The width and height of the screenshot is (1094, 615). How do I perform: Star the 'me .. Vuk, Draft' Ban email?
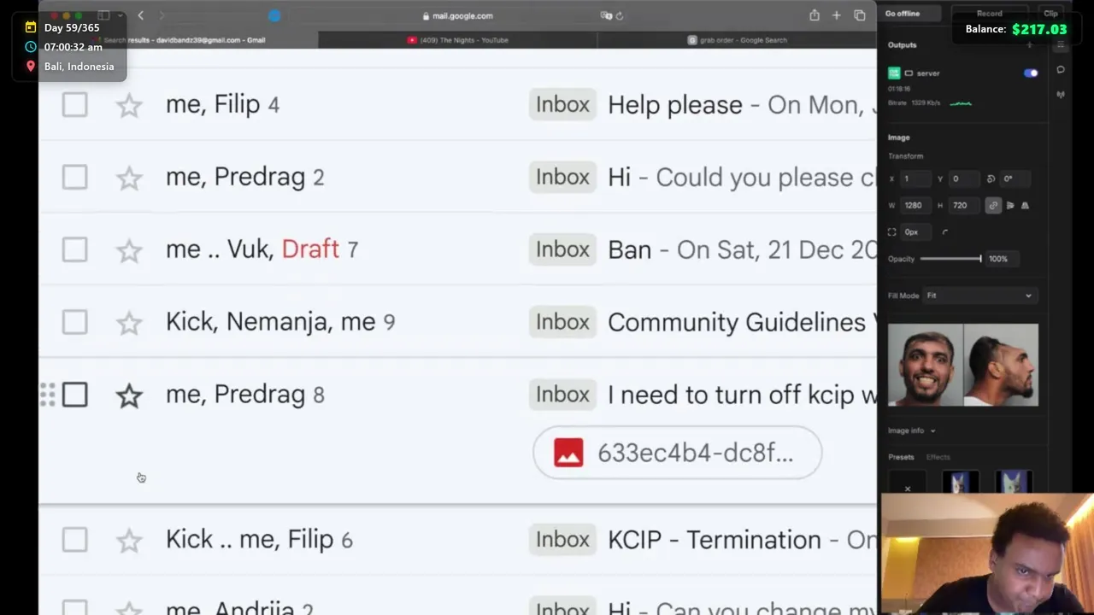[x=129, y=250]
